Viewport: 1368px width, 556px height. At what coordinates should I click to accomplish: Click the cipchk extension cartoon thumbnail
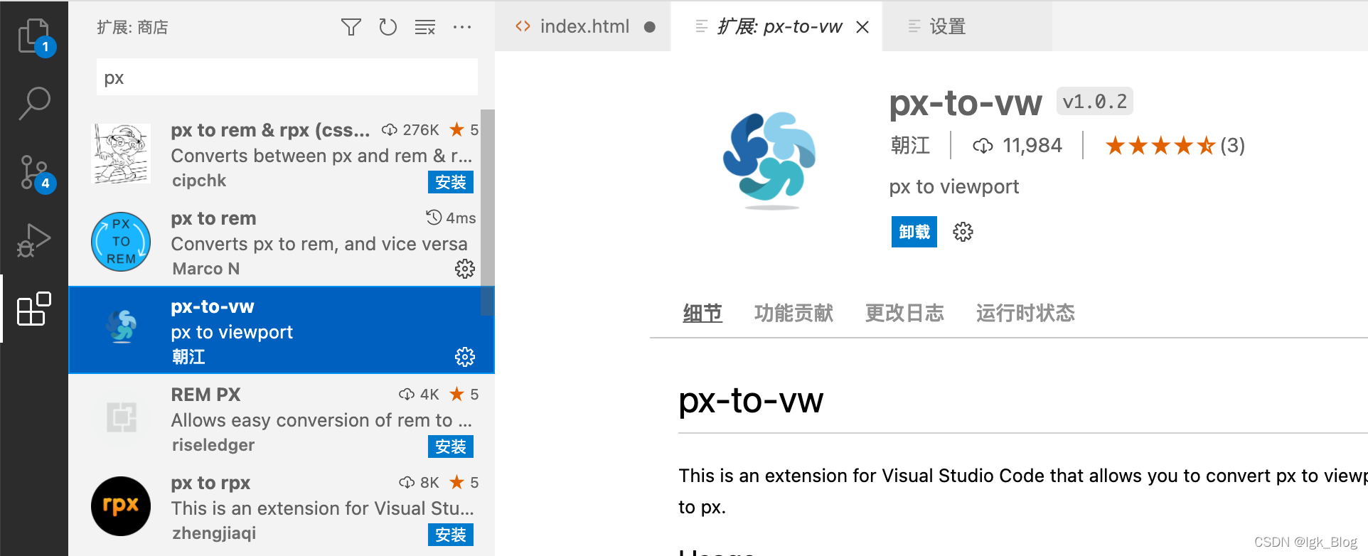pyautogui.click(x=122, y=154)
